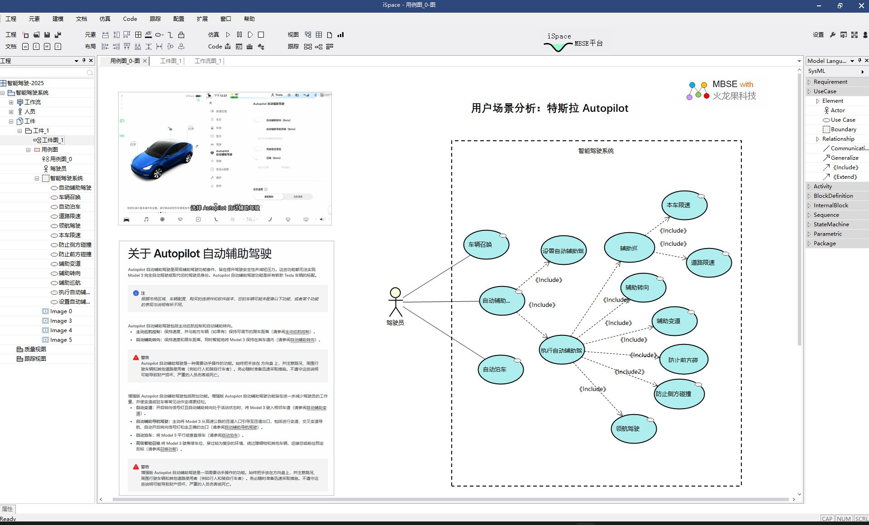
Task: Select the 驾驶员 actor figure in diagram
Action: pyautogui.click(x=396, y=302)
